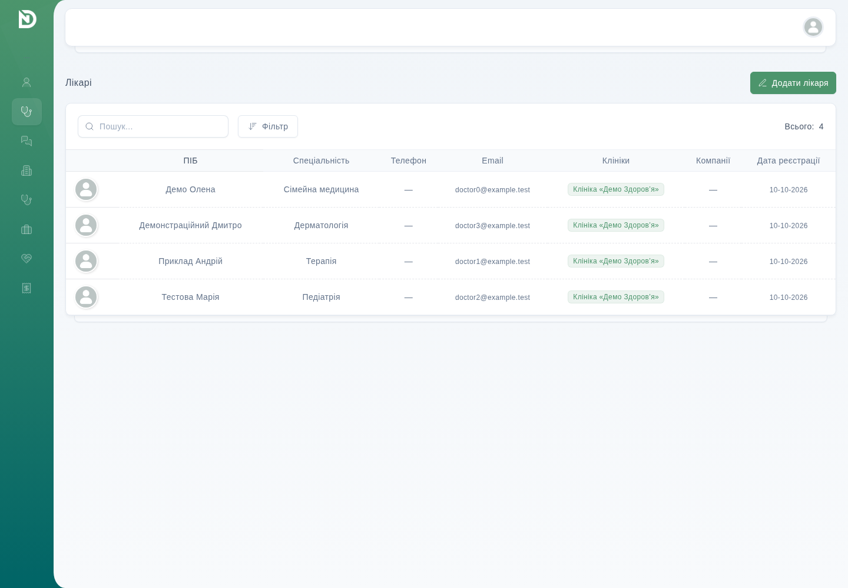Click the "Спеціальність" column header
The height and width of the screenshot is (588, 848).
321,161
